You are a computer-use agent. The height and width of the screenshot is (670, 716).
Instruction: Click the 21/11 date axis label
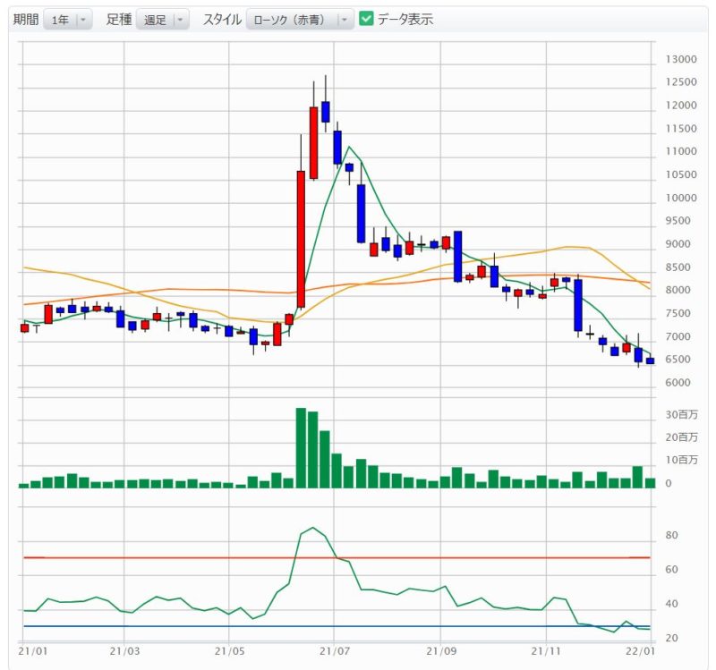pyautogui.click(x=546, y=651)
